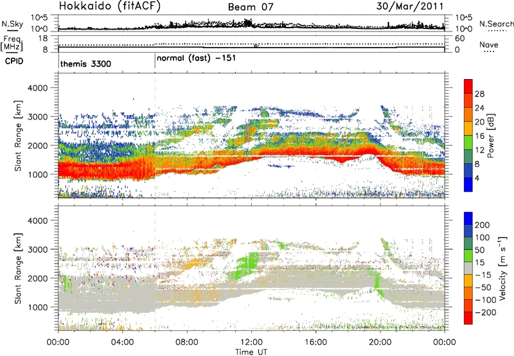The height and width of the screenshot is (356, 514).
Task: Click the velocity panel 'Slant Range [km]' label
Action: 18,268
